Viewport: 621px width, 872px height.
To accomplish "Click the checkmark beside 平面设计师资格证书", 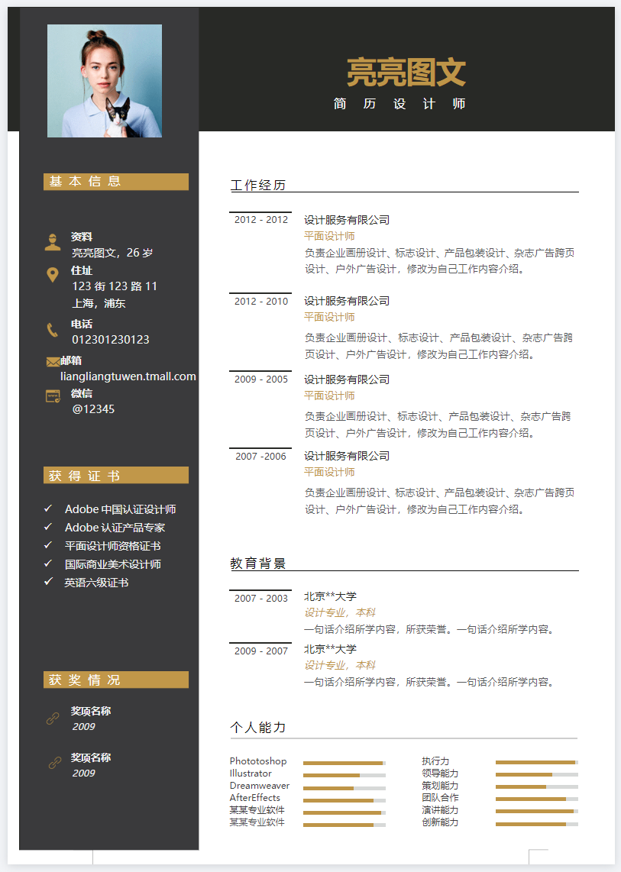I will click(48, 545).
